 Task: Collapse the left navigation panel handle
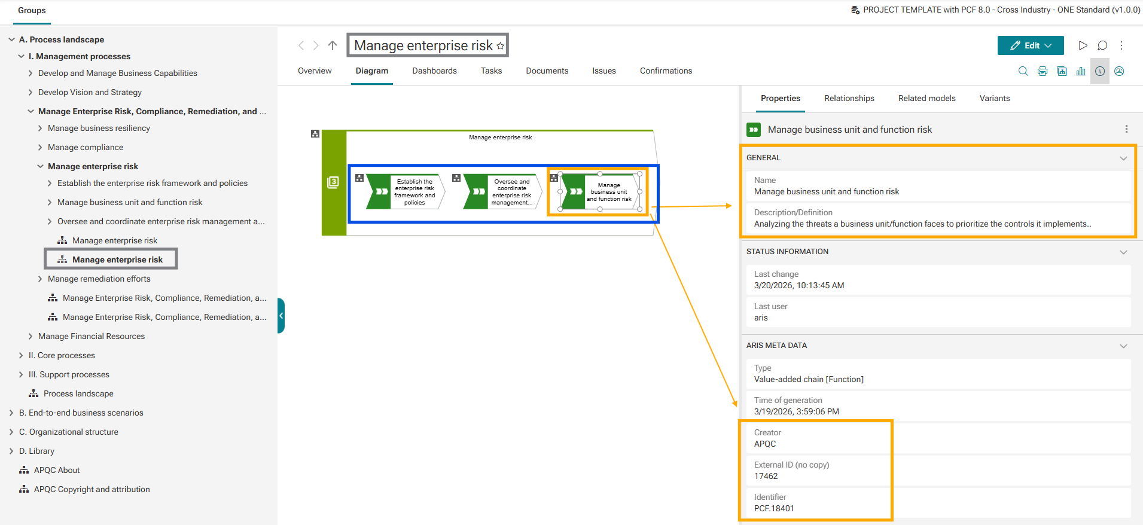281,316
